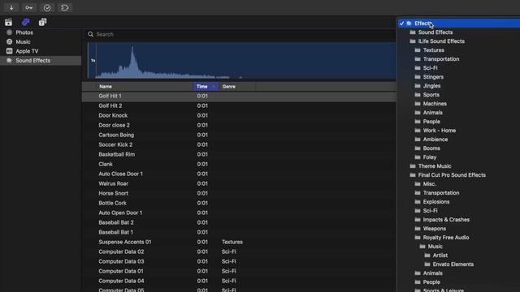Show the Libraries sidebar clapperboard icon

click(9, 22)
